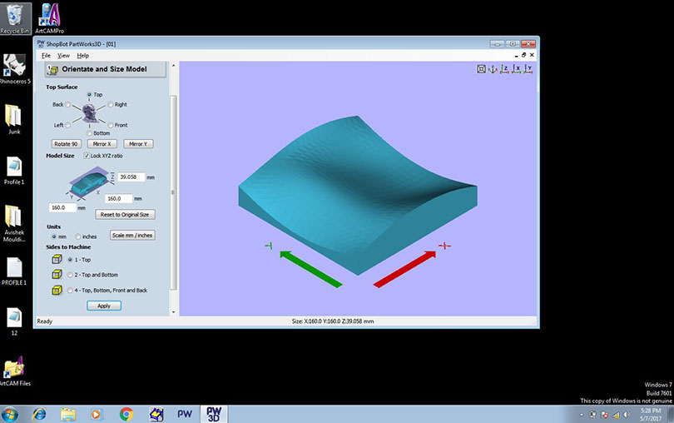Click the Z size input field
The image size is (674, 423).
(x=131, y=177)
